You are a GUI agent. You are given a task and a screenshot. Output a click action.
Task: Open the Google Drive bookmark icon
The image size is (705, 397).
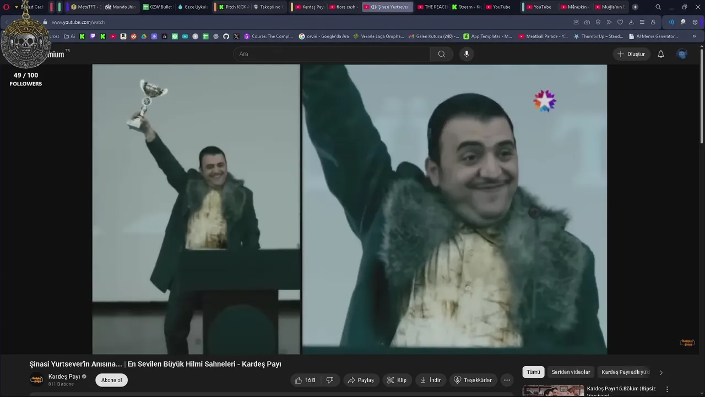pyautogui.click(x=144, y=36)
